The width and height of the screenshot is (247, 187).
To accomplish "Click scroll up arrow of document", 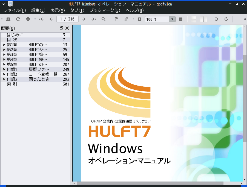I will (x=245, y=27).
